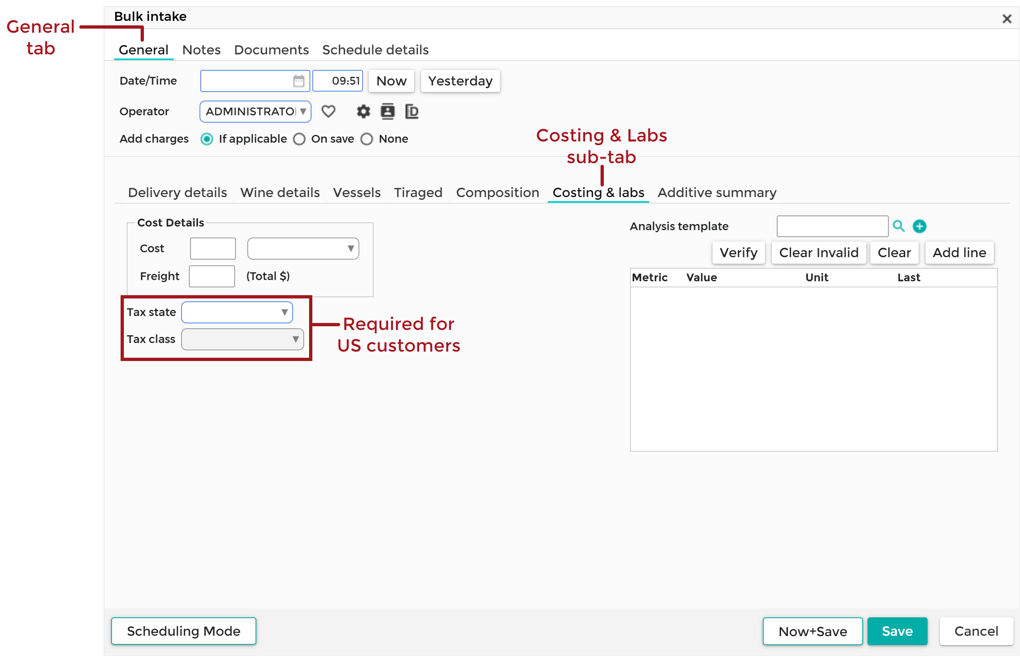
Task: Click the heart favorite icon beside Operator
Action: (x=328, y=111)
